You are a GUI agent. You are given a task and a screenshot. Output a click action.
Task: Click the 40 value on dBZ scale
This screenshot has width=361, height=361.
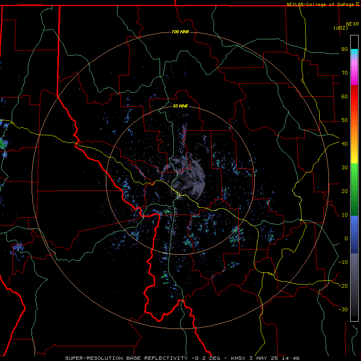(345, 144)
